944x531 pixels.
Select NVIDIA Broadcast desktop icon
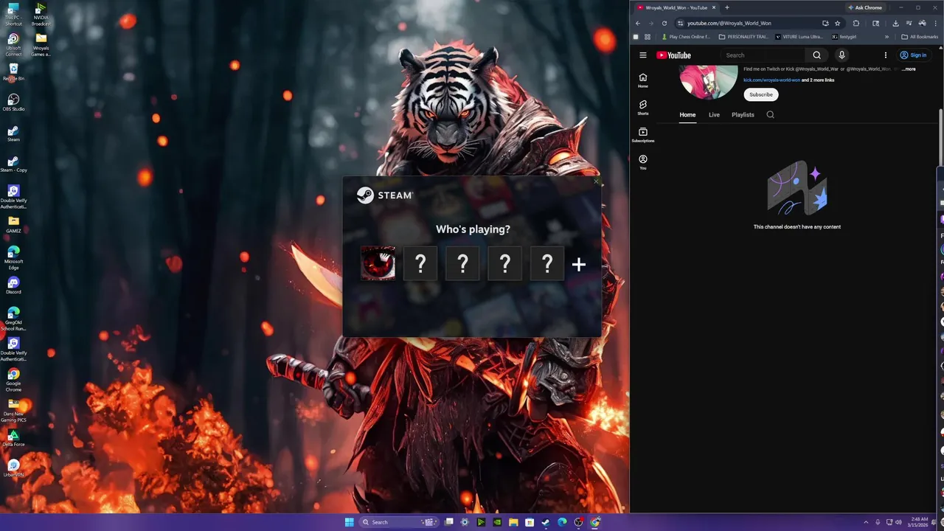pos(41,14)
